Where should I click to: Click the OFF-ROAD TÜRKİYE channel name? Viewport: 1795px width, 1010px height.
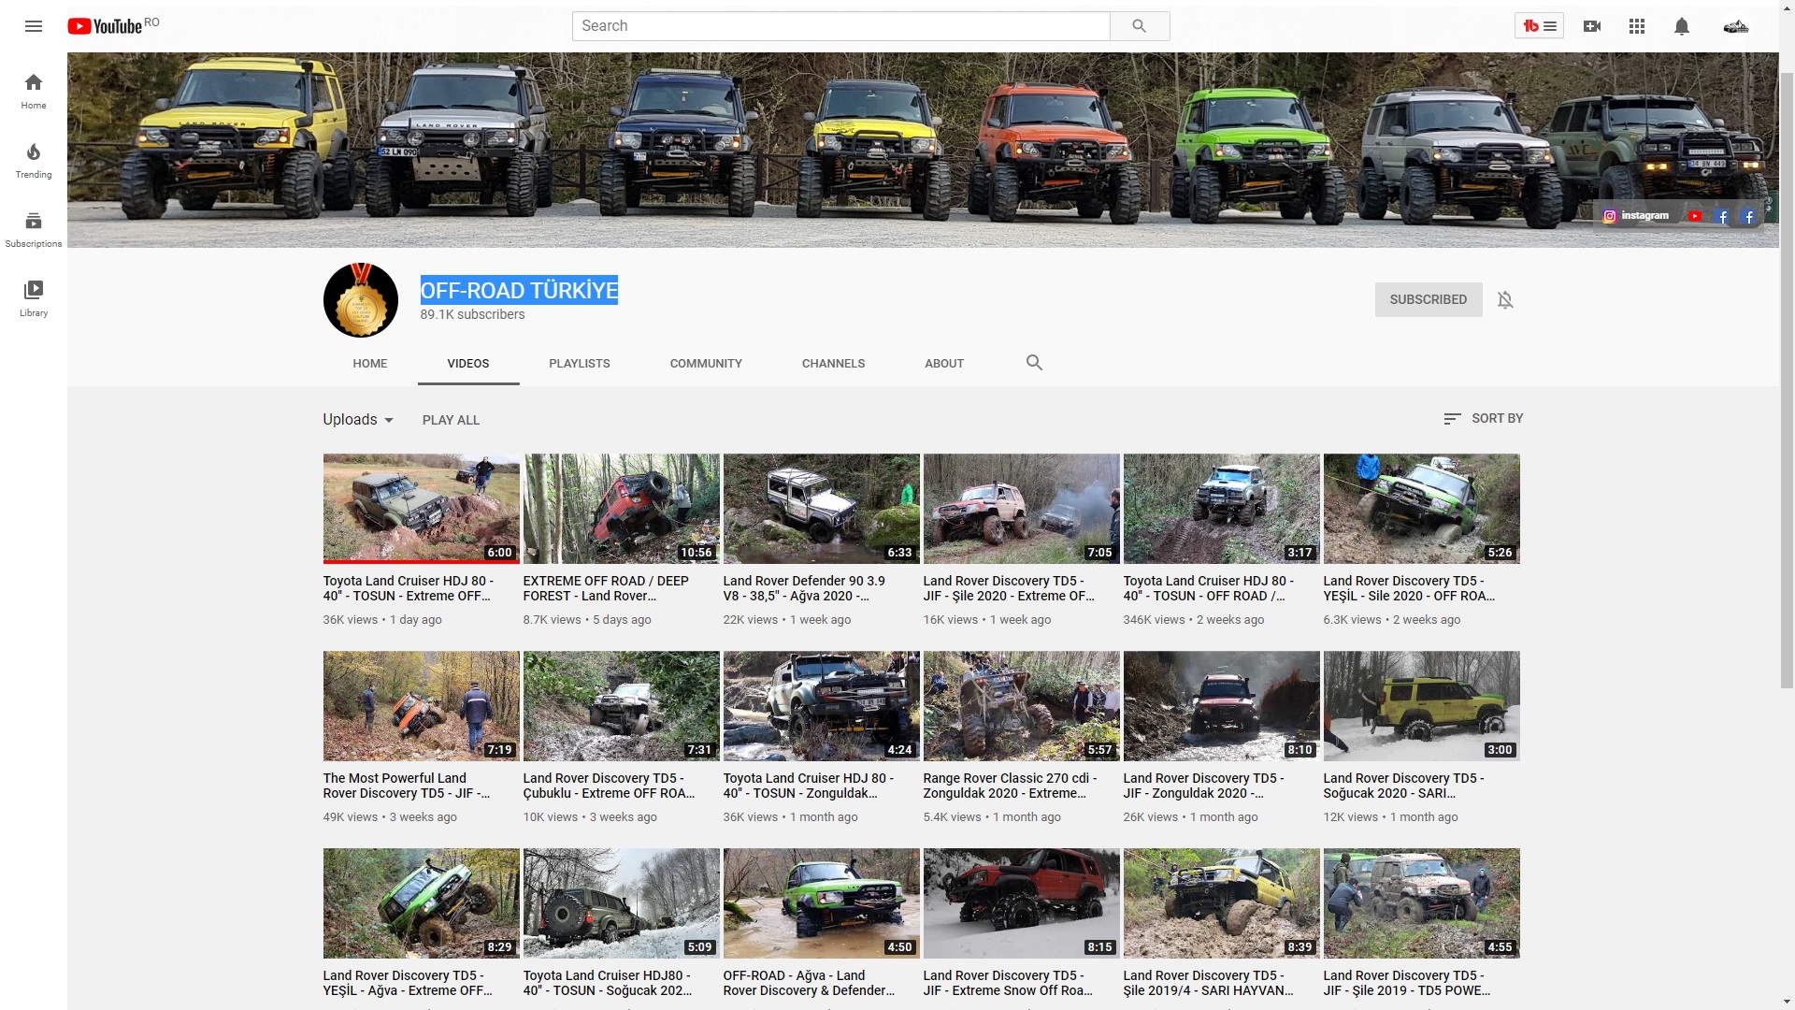pos(519,291)
